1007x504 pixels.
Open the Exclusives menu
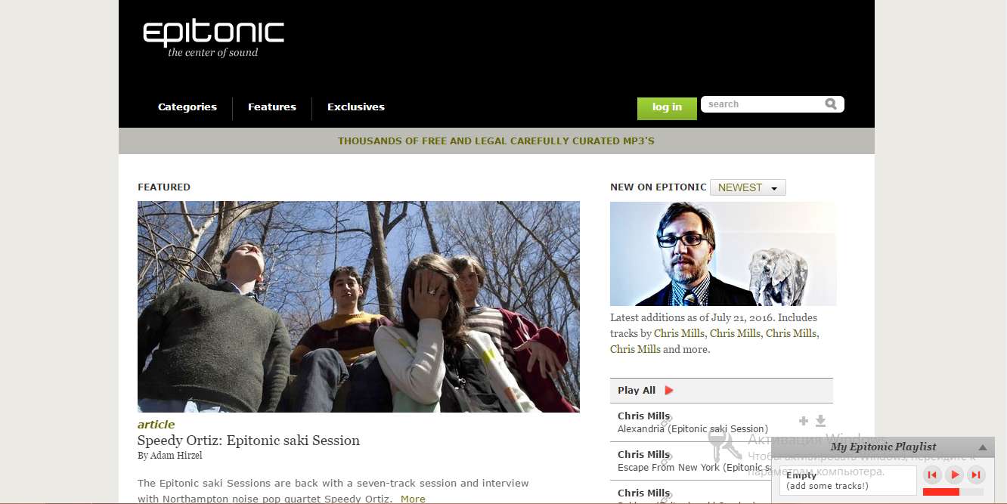coord(356,107)
